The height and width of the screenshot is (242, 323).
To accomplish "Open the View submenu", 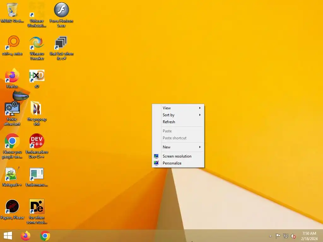I will tap(178, 108).
